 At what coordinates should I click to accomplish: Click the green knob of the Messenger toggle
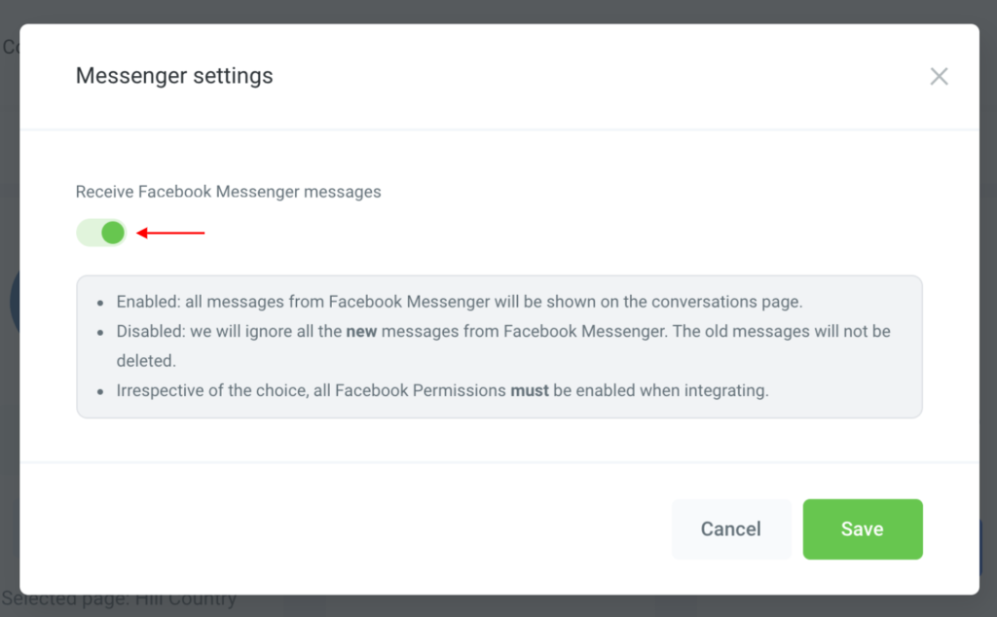coord(113,233)
